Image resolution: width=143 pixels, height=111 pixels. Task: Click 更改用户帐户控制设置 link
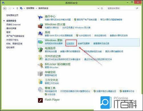pos(87,20)
